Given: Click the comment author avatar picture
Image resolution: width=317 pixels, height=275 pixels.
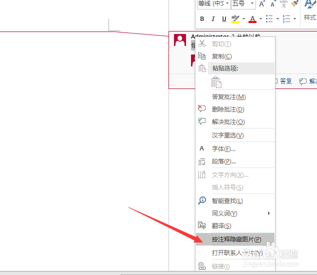Looking at the screenshot, I should [180, 40].
